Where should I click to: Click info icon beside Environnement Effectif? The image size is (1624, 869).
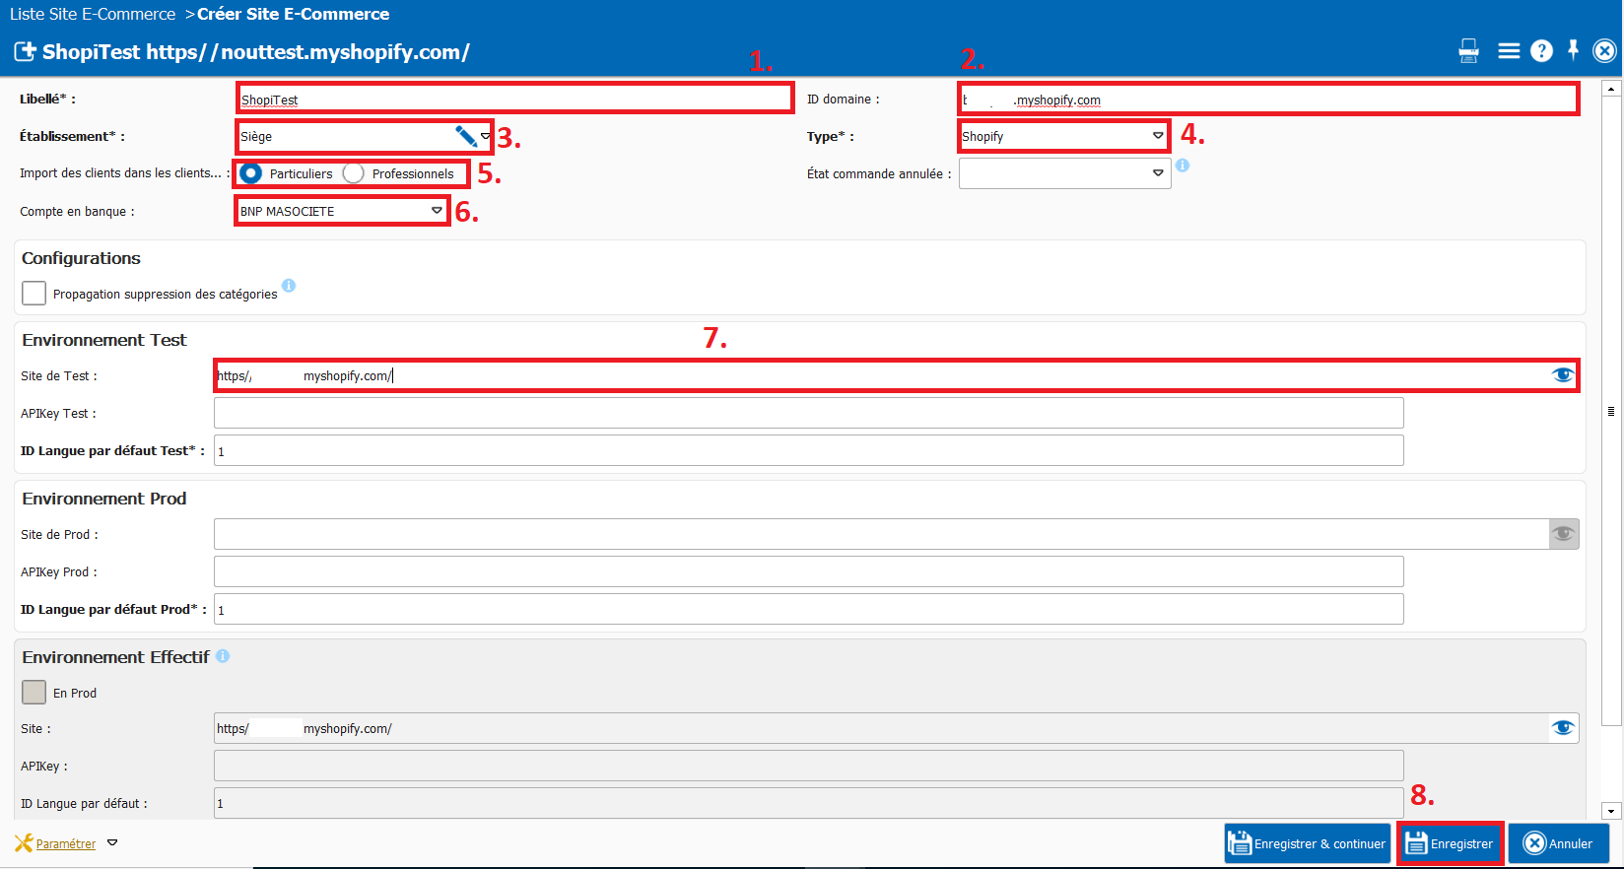coord(223,656)
